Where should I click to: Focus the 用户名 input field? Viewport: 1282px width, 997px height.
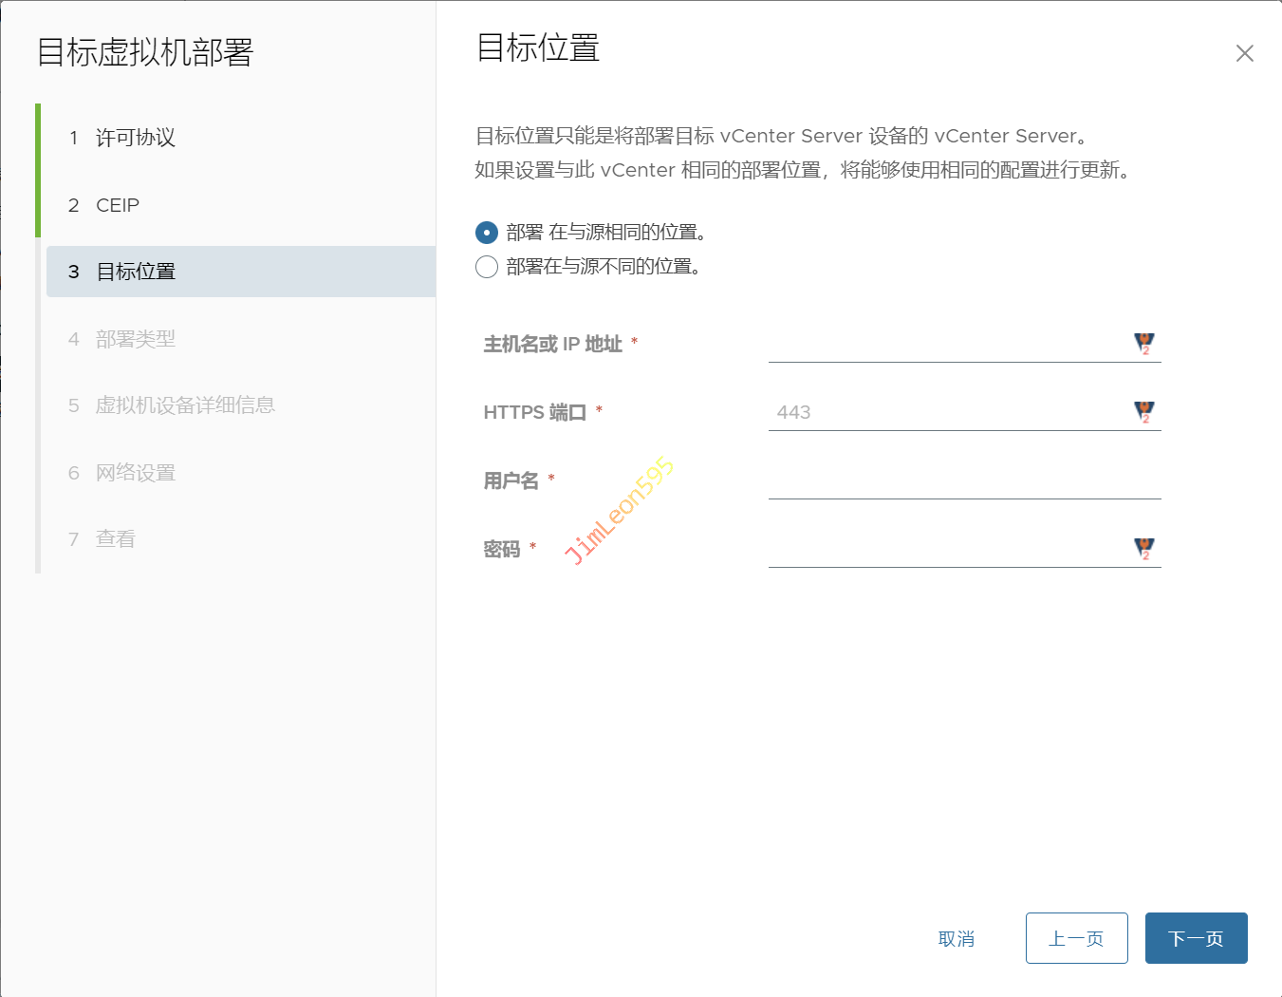coord(963,480)
